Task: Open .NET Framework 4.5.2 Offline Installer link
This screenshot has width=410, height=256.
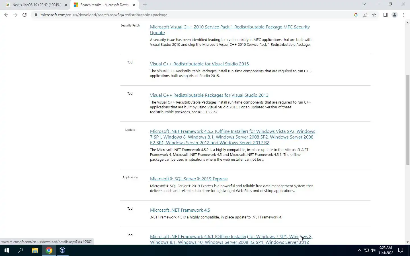Action: (232, 137)
